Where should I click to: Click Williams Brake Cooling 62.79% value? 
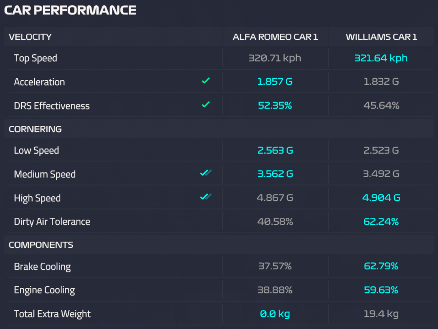coord(381,266)
